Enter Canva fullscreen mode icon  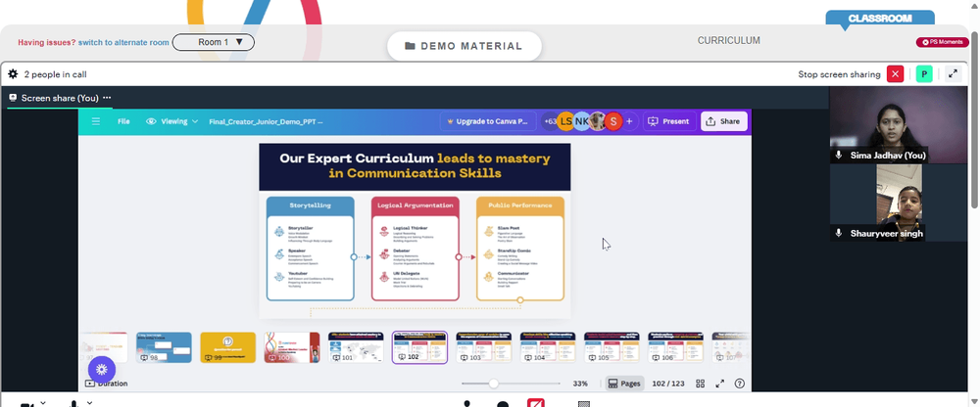720,384
